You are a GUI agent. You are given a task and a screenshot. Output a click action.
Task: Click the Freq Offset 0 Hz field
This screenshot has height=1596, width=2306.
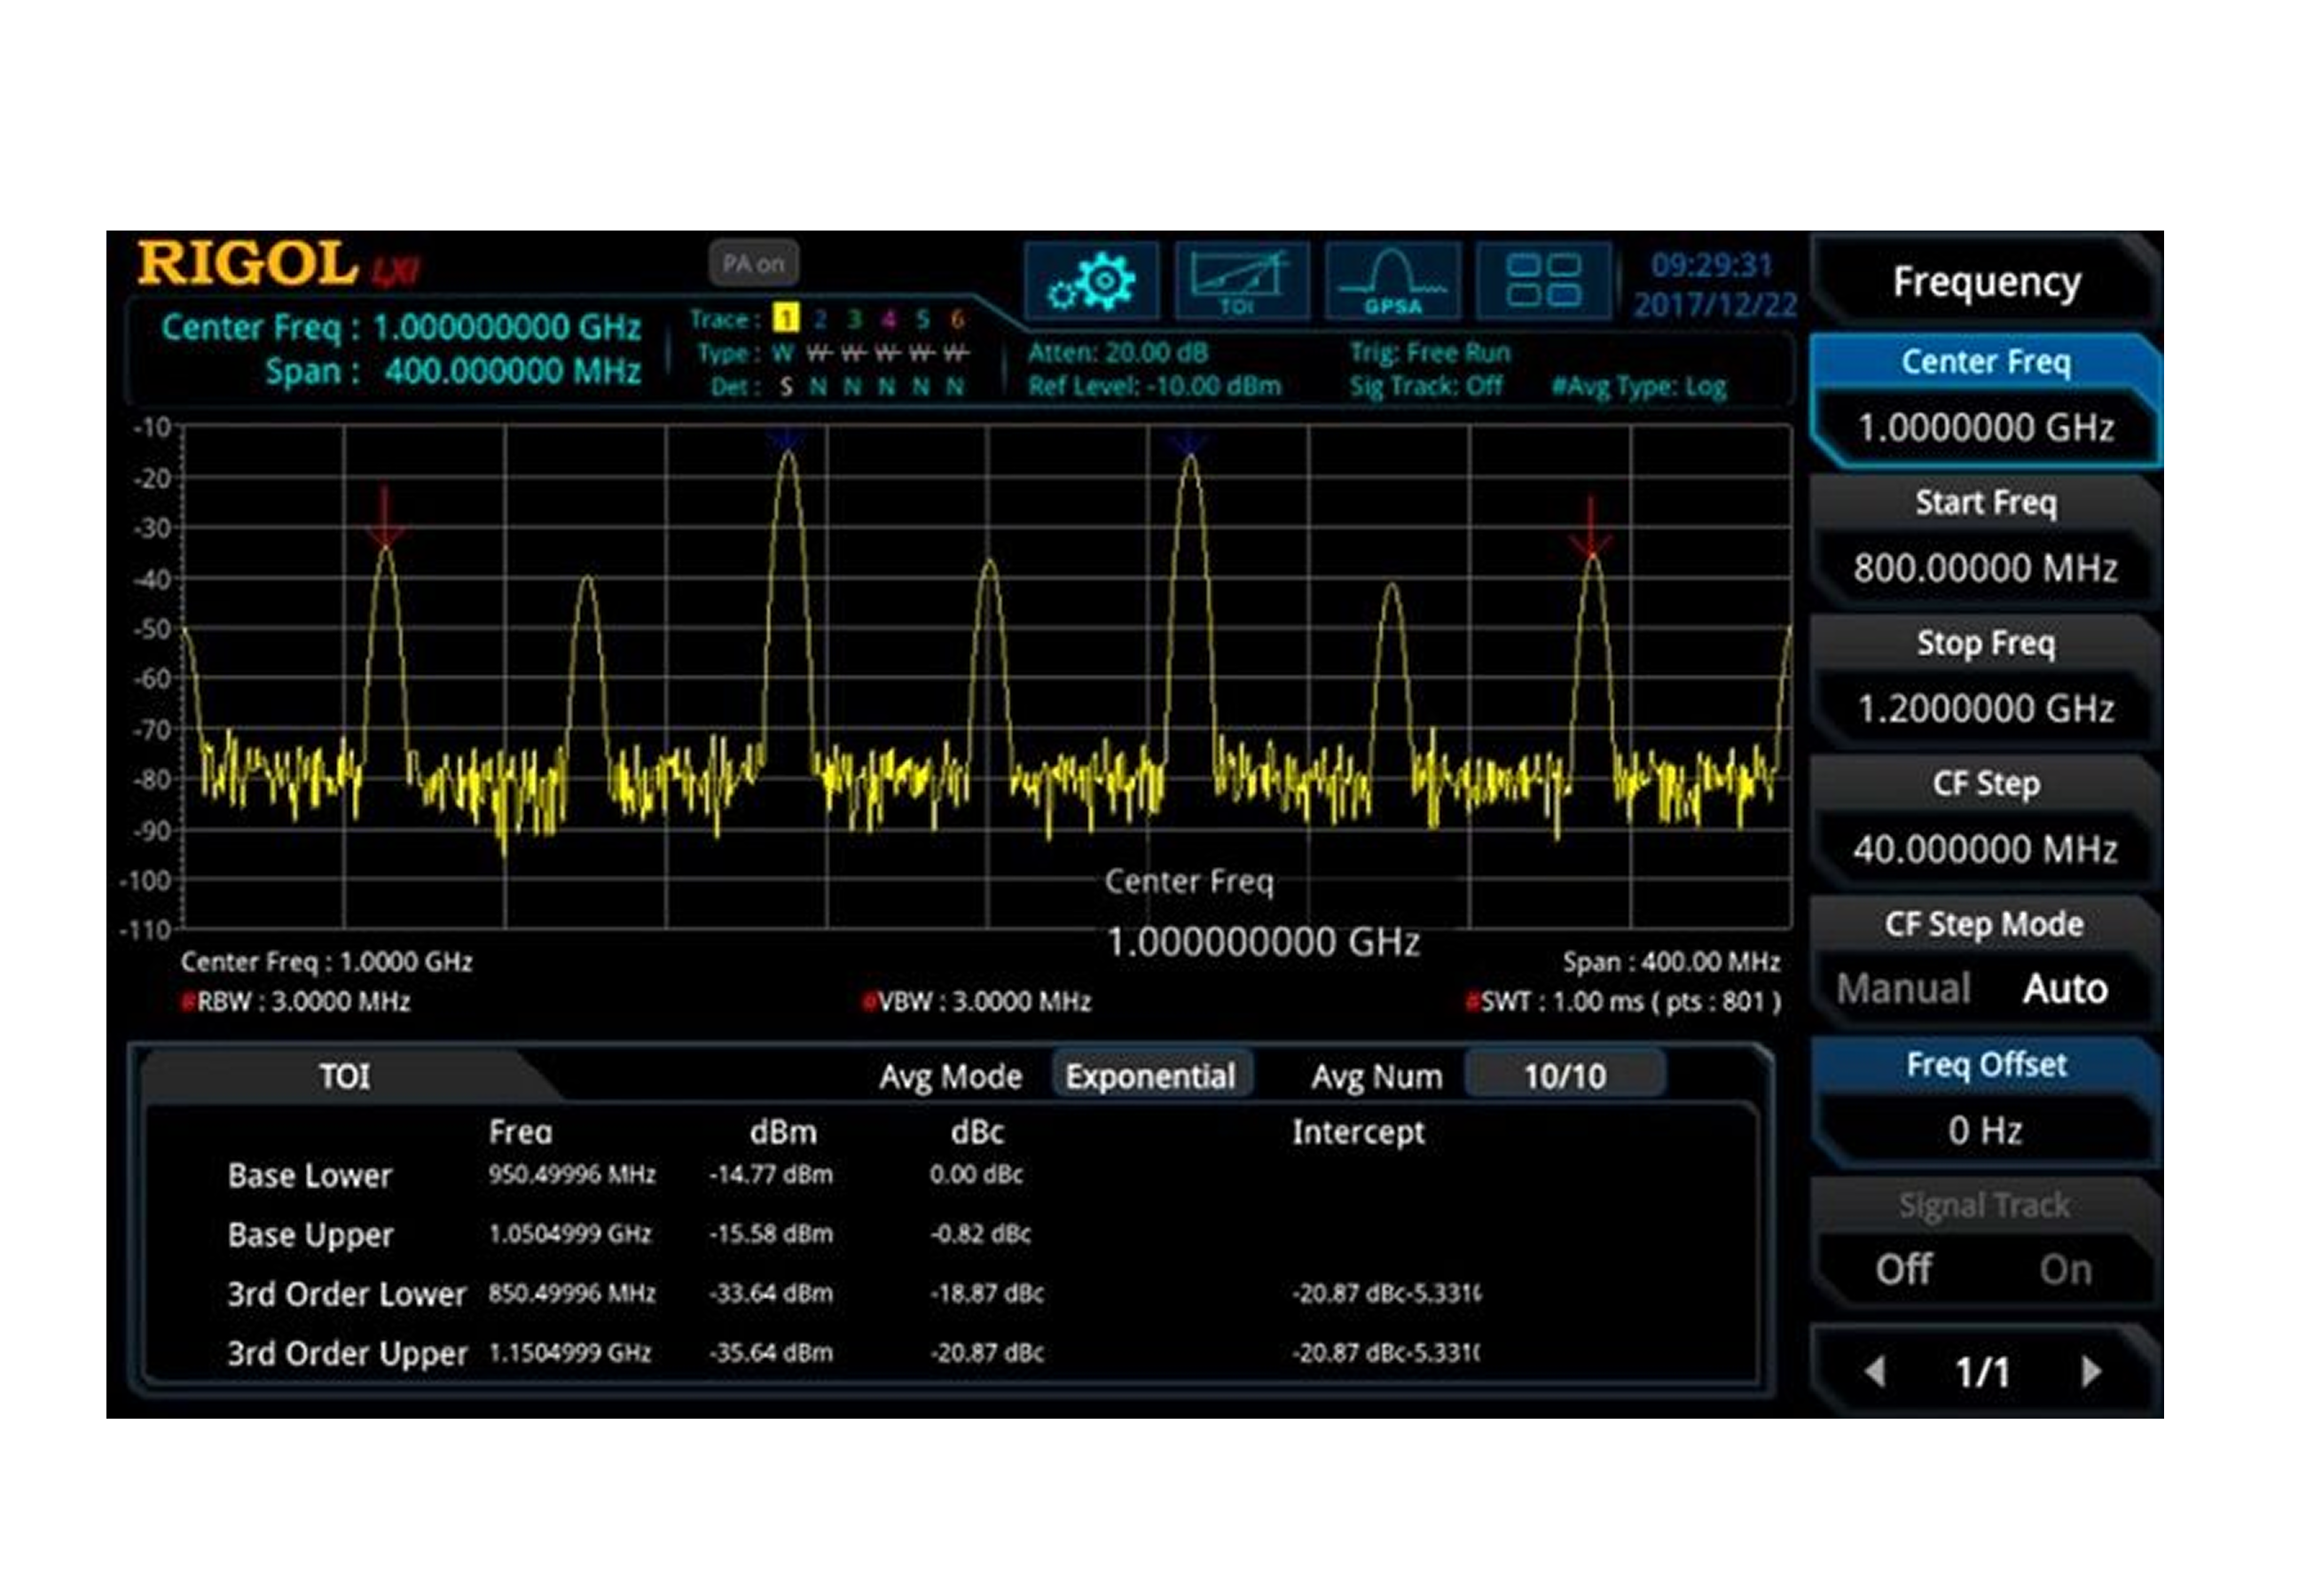click(x=1984, y=1131)
